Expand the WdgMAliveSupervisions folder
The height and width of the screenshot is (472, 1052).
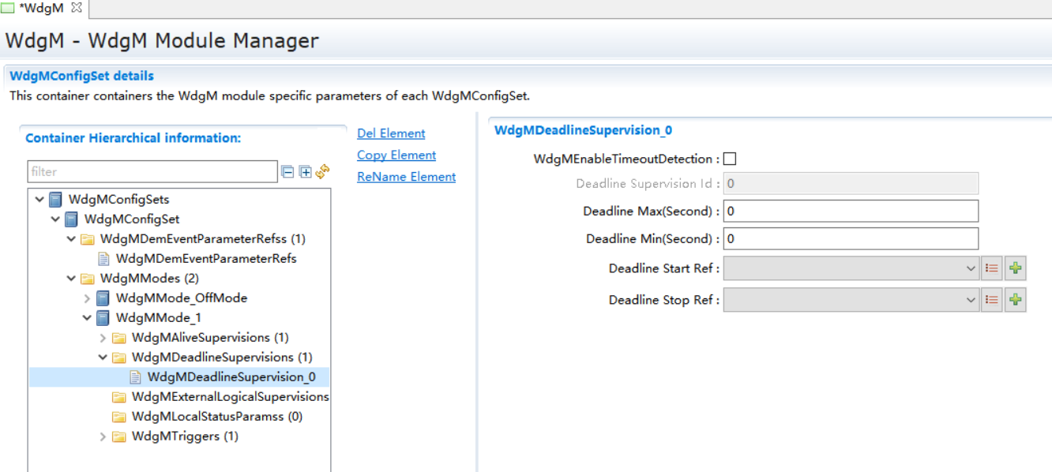click(103, 338)
